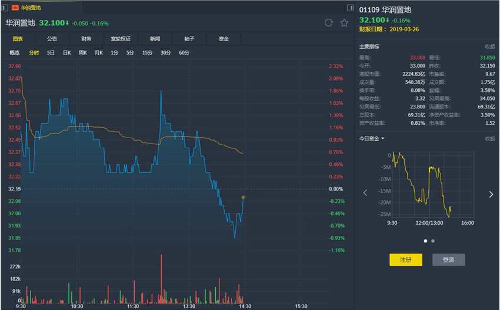Click the refresh quote icon

click(x=329, y=23)
